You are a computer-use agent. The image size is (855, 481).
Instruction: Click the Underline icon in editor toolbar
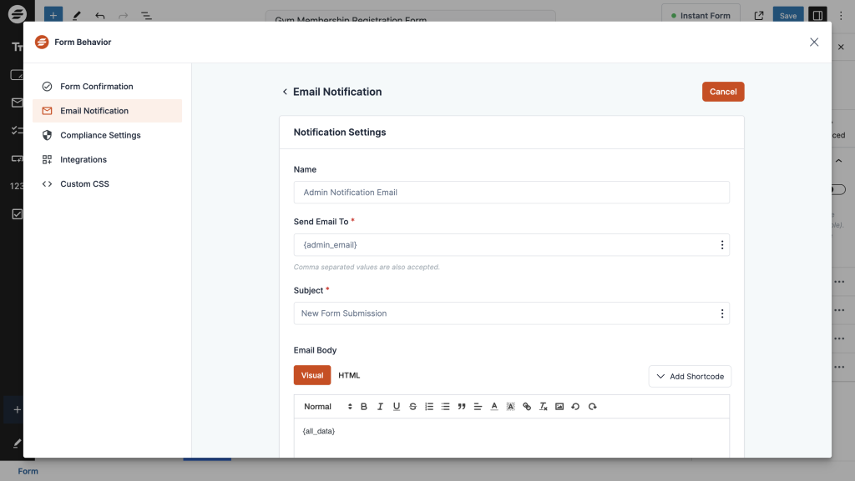click(397, 407)
